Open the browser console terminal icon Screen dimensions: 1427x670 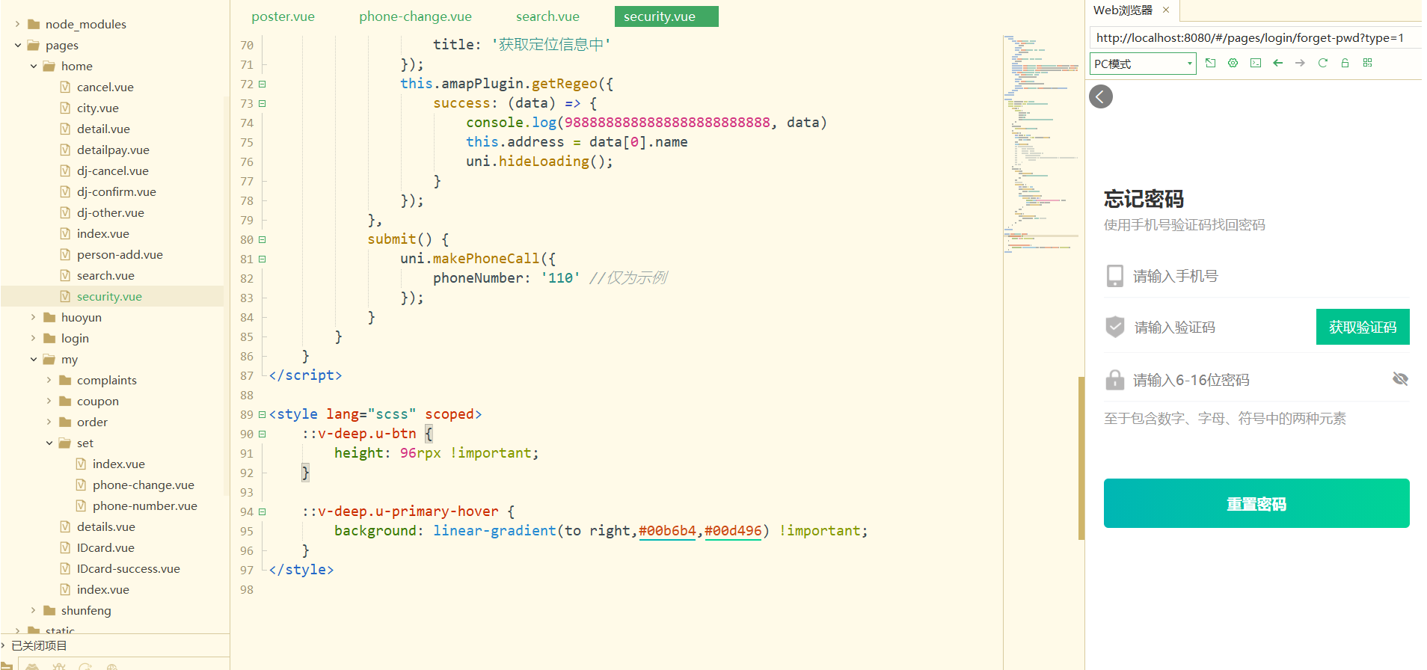click(x=1256, y=64)
